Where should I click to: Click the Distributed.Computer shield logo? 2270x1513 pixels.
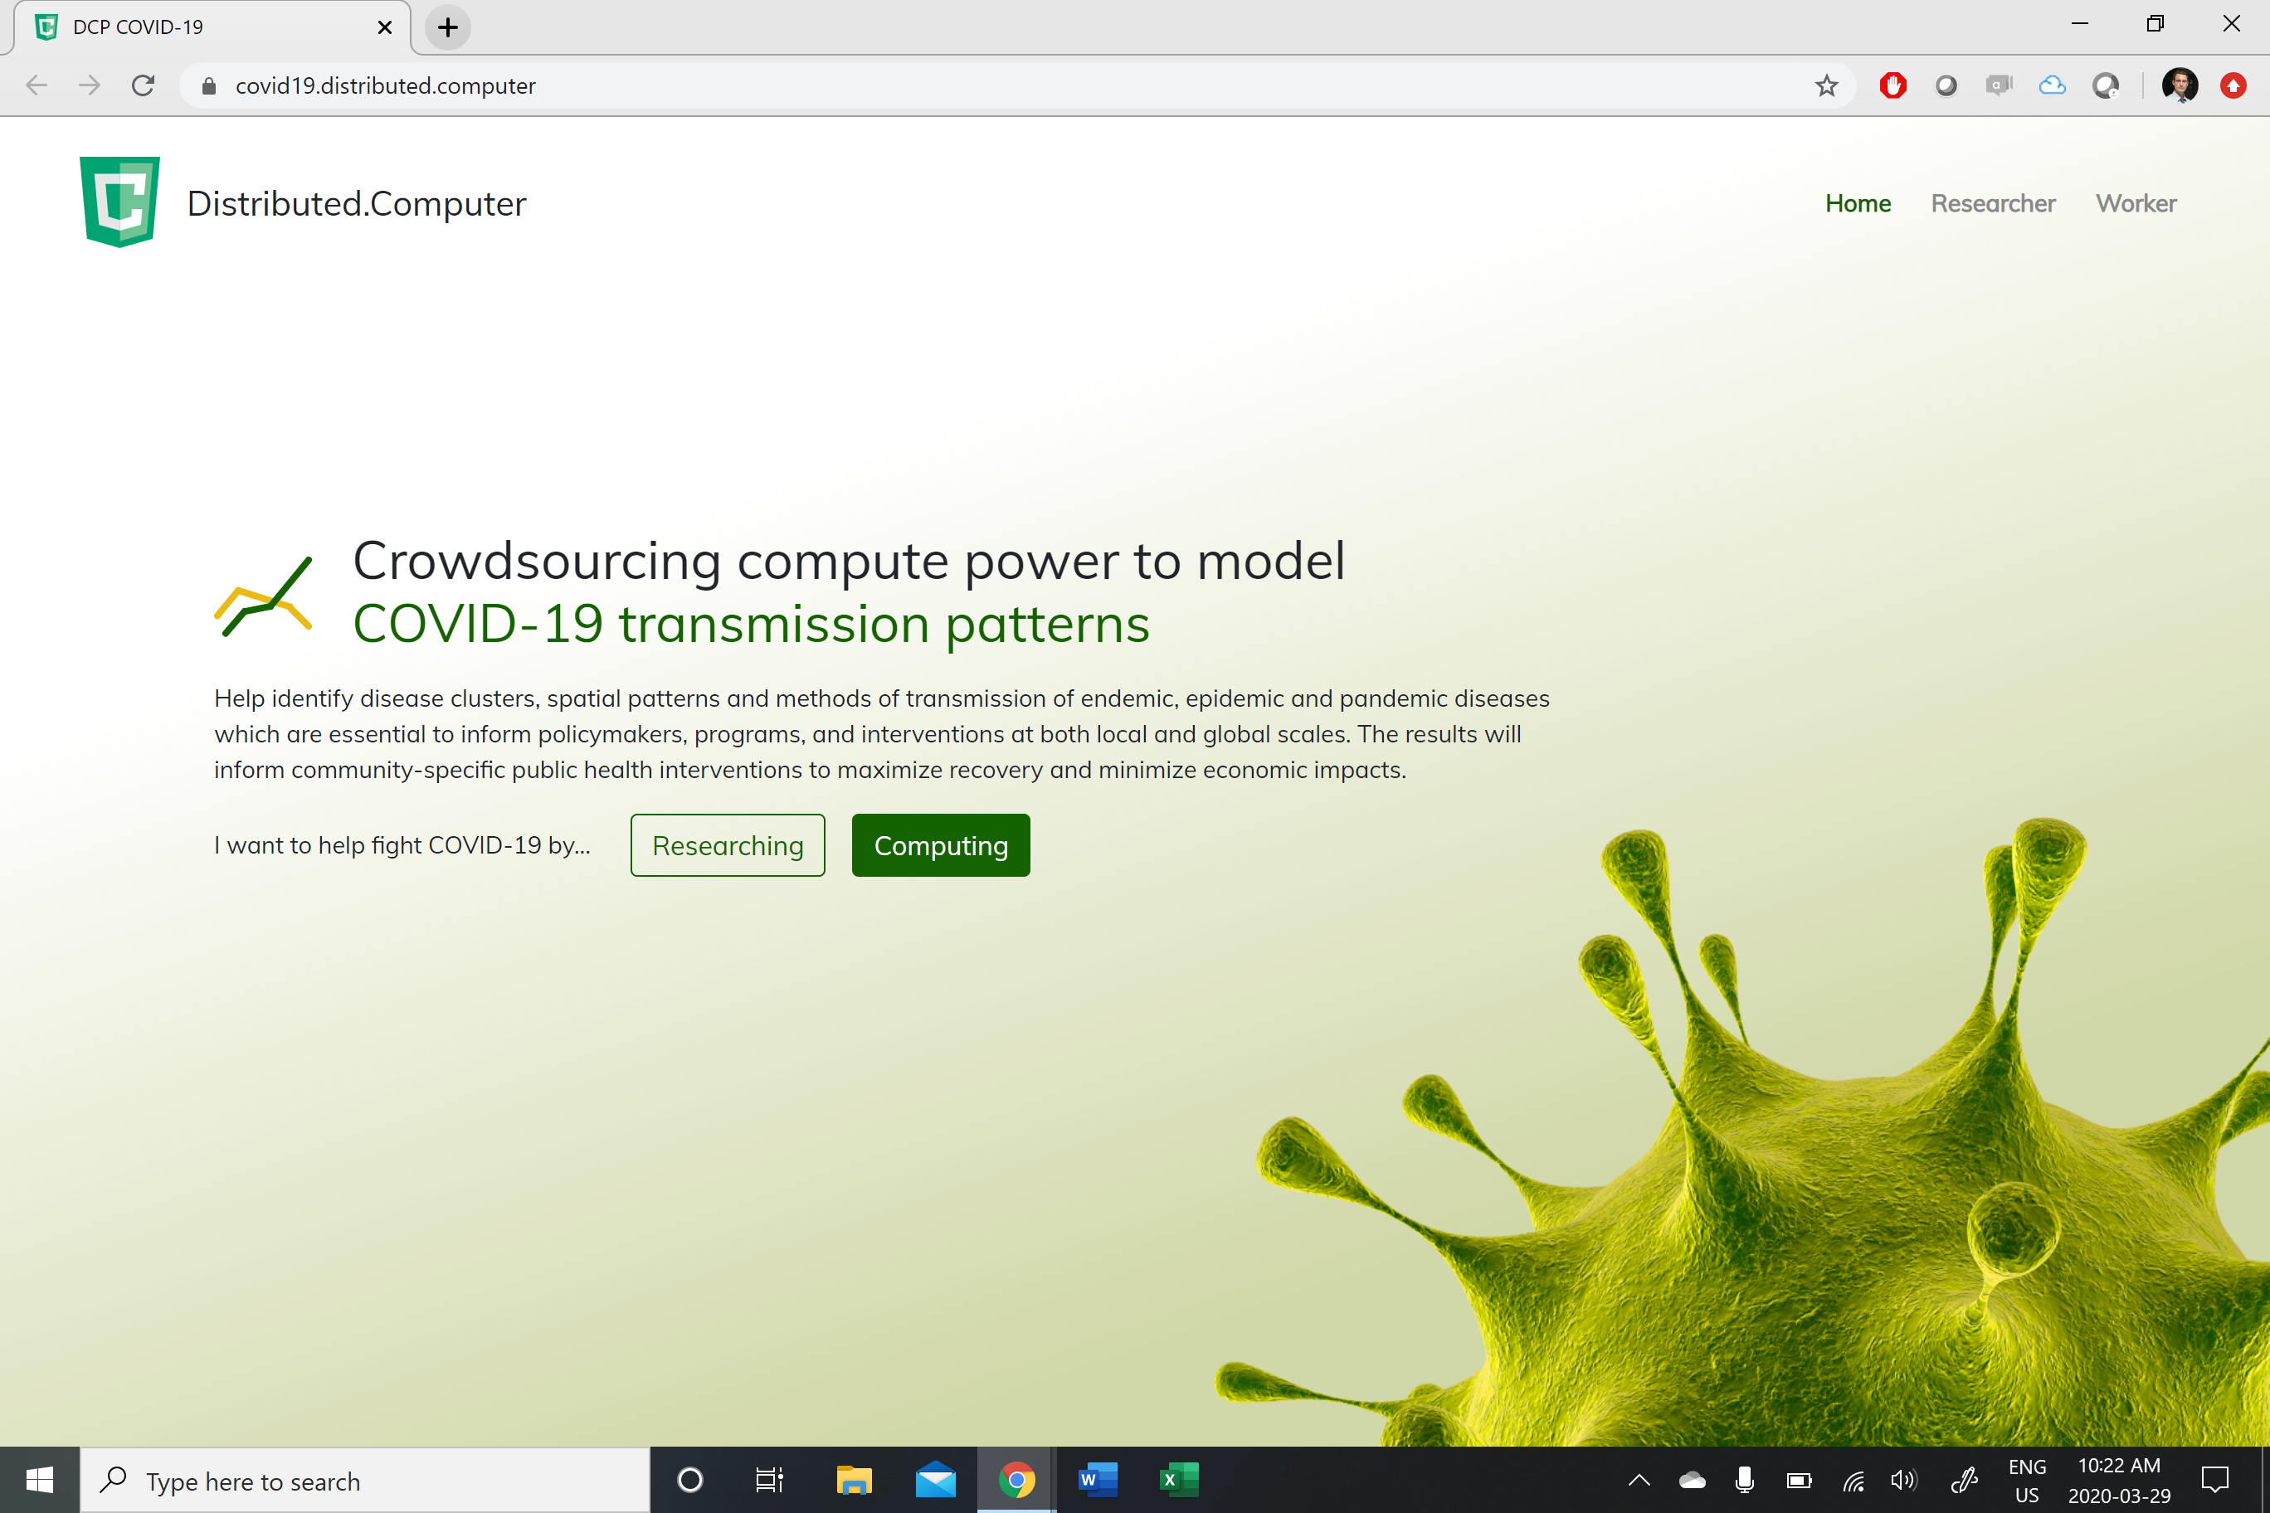pyautogui.click(x=119, y=202)
